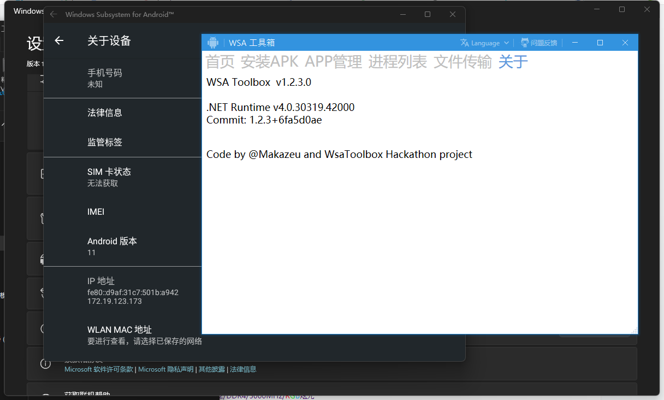Open the 问题反馈 feedback link
Screen dimensions: 664x400
click(539, 43)
